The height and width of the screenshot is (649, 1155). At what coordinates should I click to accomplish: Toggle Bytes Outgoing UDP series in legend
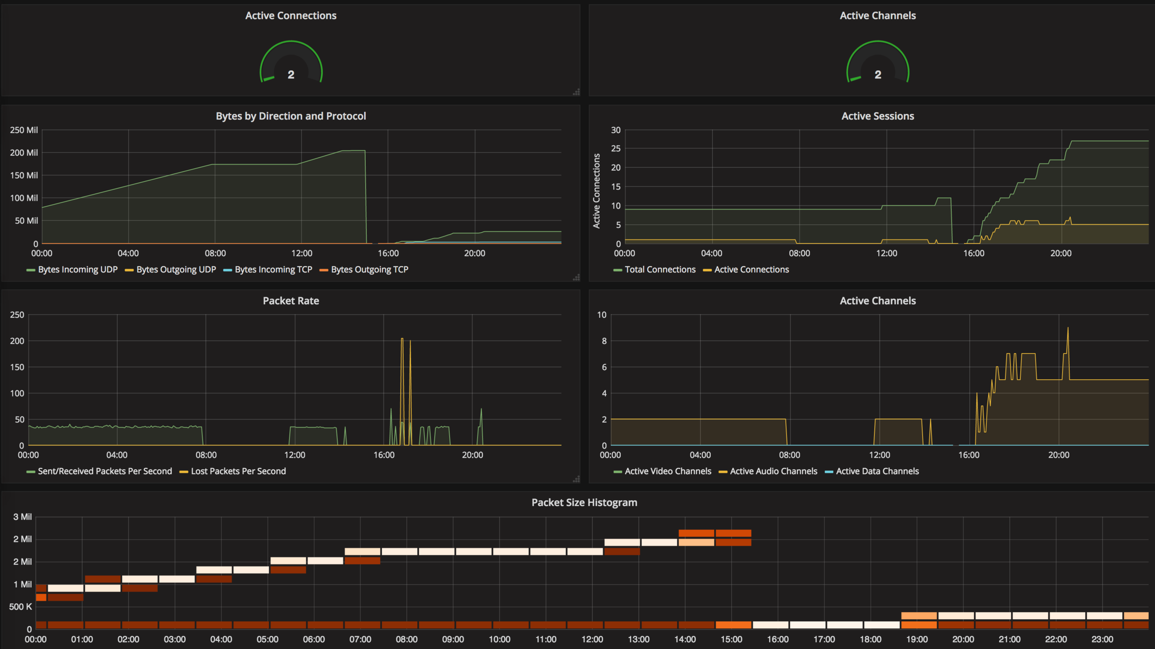[176, 270]
